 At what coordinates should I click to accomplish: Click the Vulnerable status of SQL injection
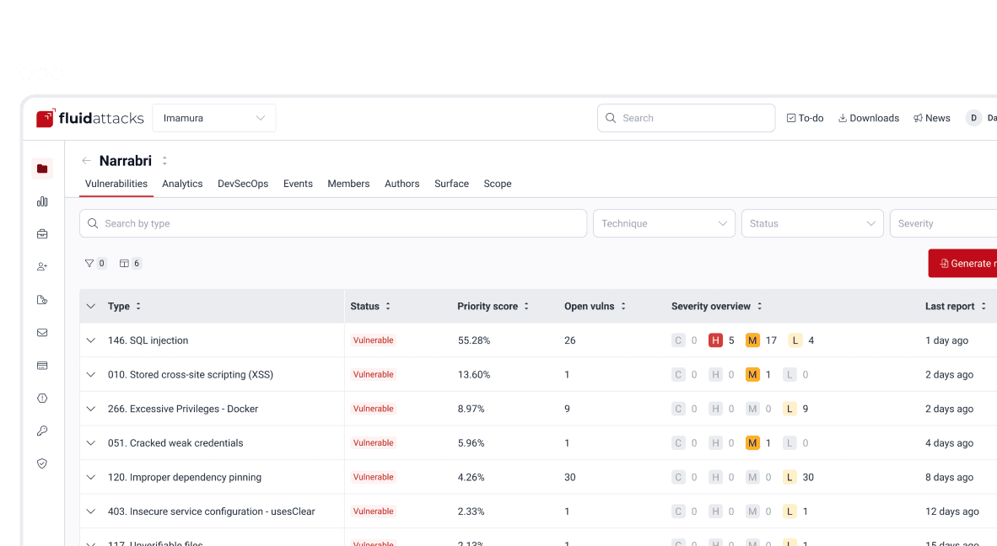(373, 340)
